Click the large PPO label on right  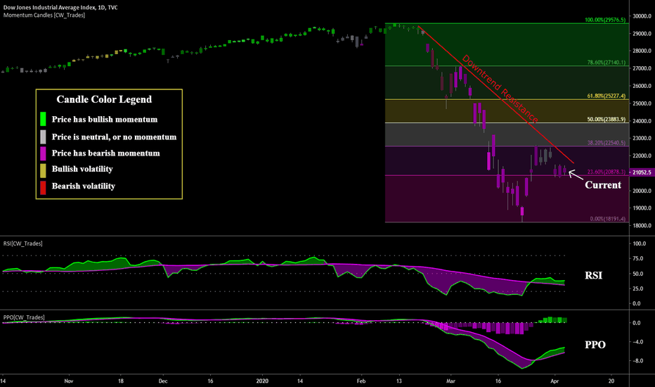pos(595,345)
